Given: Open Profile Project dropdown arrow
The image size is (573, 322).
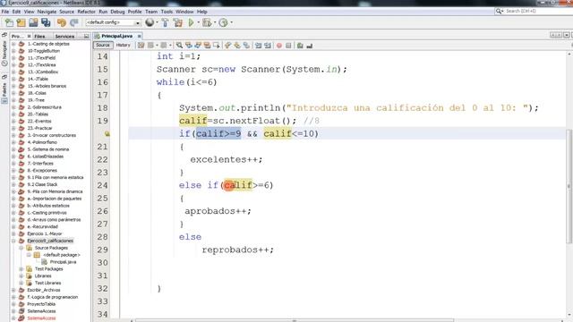Looking at the screenshot, I should (x=231, y=22).
